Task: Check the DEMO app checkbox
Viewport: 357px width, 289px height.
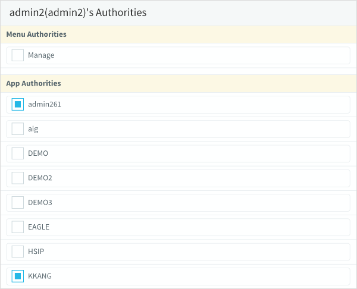Action: (x=18, y=153)
